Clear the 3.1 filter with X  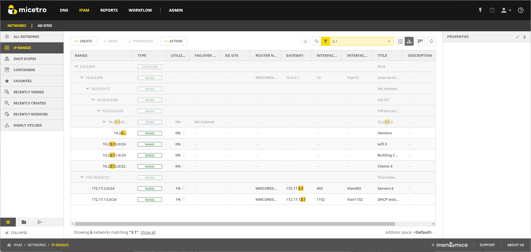[x=389, y=41]
